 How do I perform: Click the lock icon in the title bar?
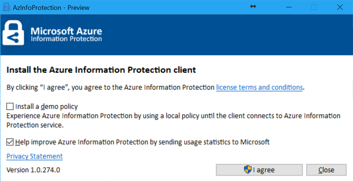coord(5,7)
